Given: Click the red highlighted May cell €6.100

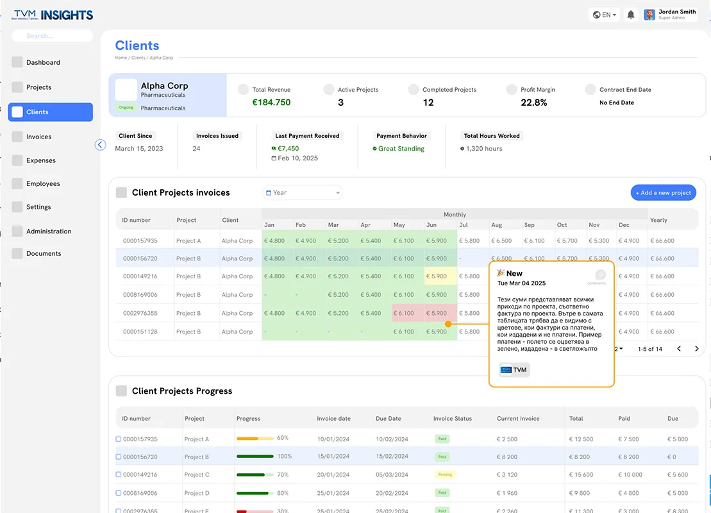Looking at the screenshot, I should [x=403, y=314].
